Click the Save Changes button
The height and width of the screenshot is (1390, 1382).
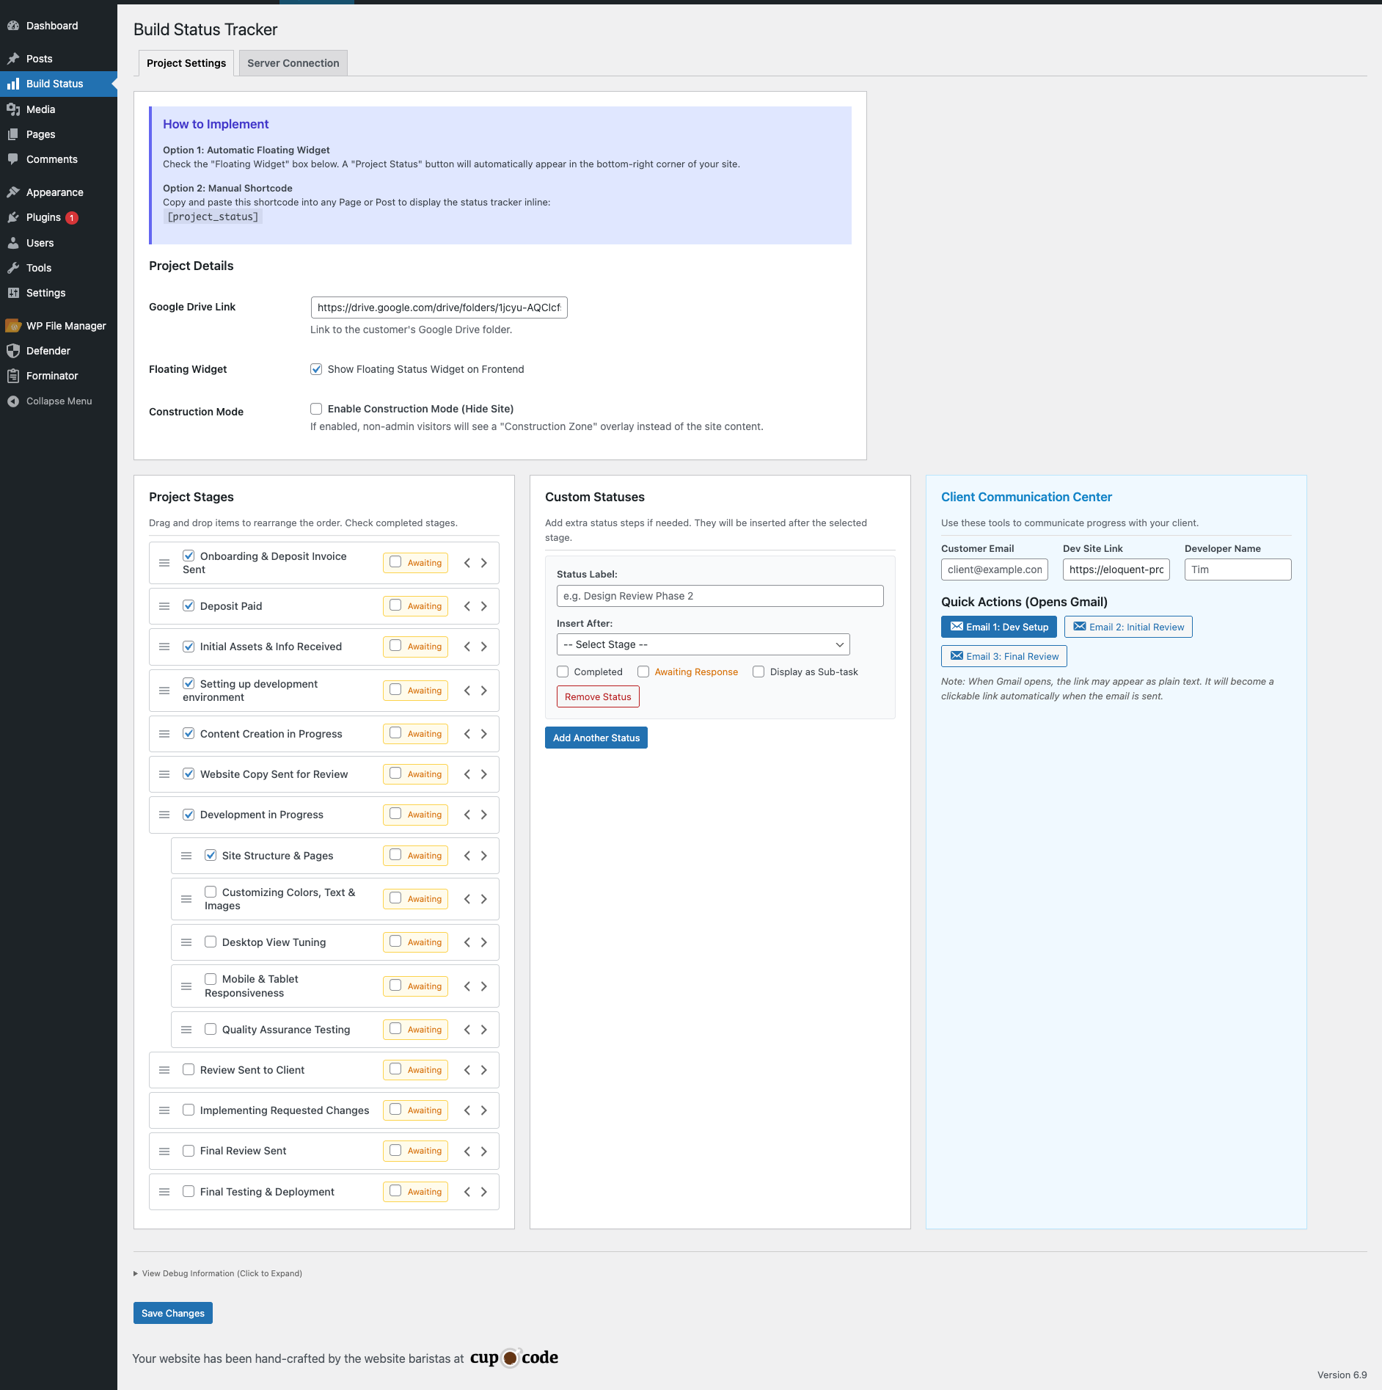tap(173, 1313)
